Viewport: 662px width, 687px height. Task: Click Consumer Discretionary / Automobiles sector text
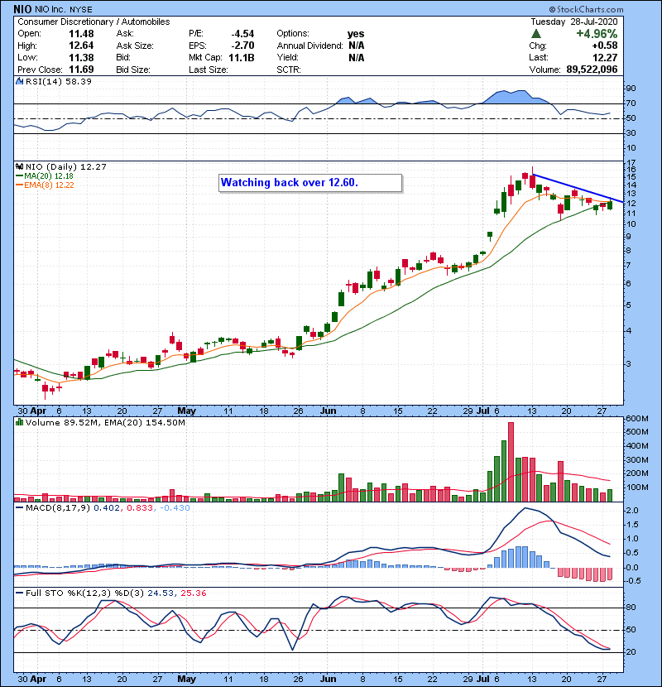point(94,22)
